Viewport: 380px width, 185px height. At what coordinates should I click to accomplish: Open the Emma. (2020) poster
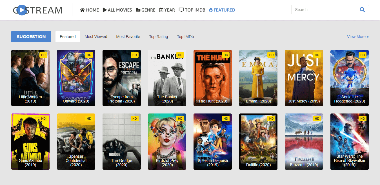pyautogui.click(x=258, y=78)
